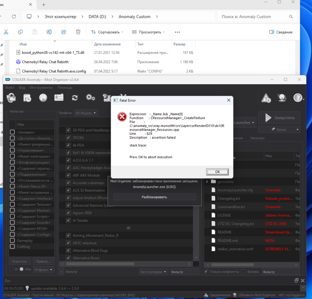Open the Профиль HD Модели dropdown
The height and width of the screenshot is (299, 312).
tap(86, 113)
